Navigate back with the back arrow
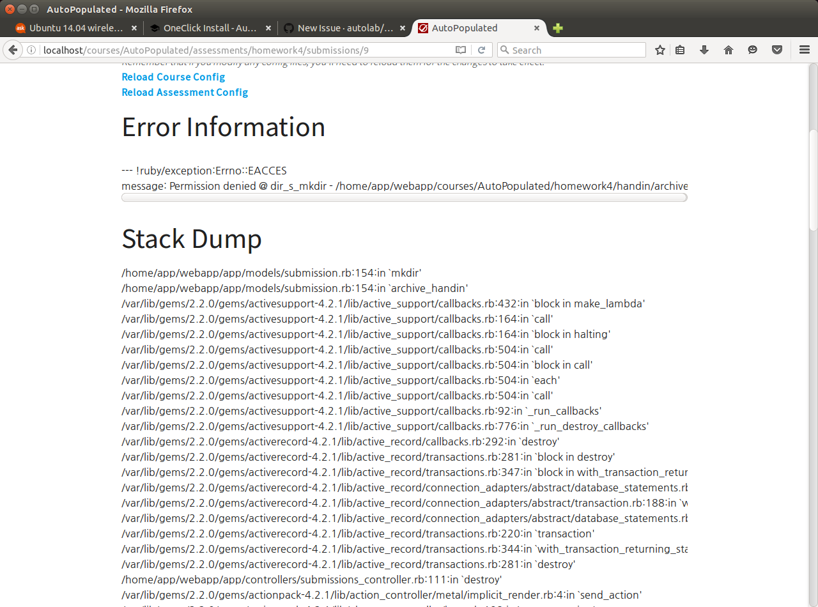 [13, 49]
